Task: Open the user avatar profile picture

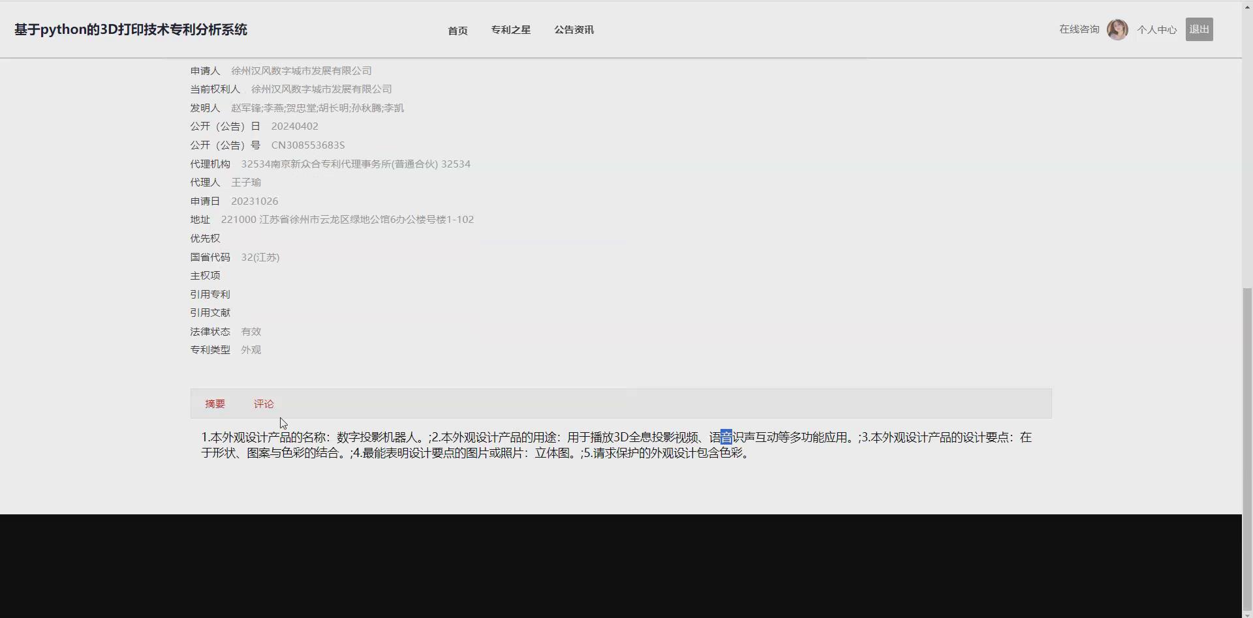Action: (x=1117, y=29)
